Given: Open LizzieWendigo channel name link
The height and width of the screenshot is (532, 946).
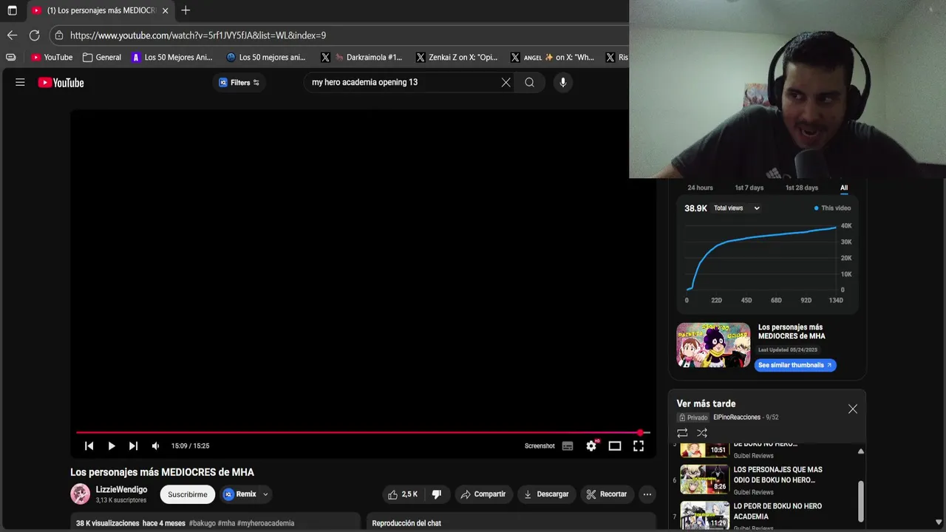Looking at the screenshot, I should click(x=121, y=489).
